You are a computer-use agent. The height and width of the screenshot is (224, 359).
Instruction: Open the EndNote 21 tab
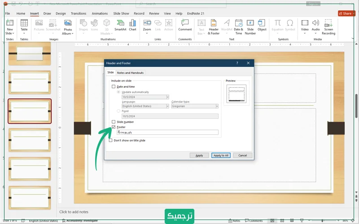click(x=196, y=13)
